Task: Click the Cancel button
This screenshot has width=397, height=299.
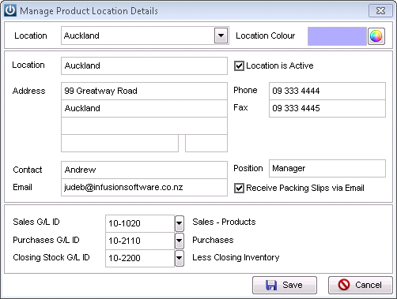Action: [x=361, y=285]
